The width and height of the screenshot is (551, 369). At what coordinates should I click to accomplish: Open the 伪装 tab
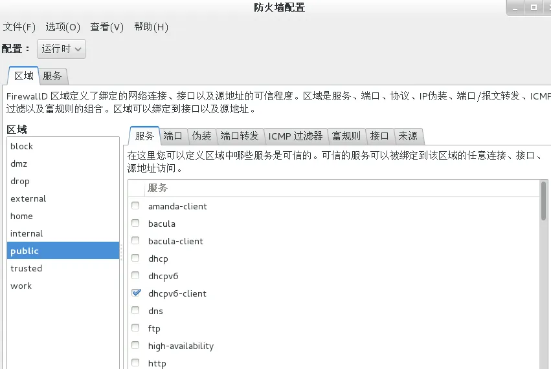202,136
